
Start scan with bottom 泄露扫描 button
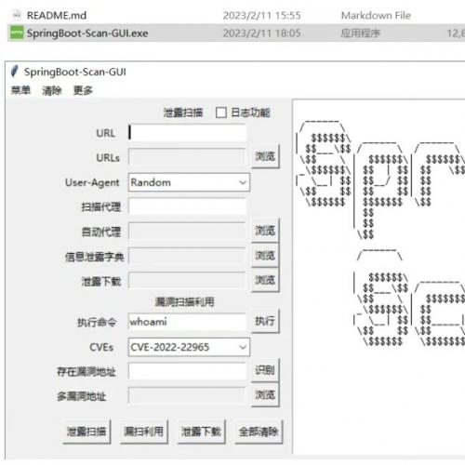(86, 432)
